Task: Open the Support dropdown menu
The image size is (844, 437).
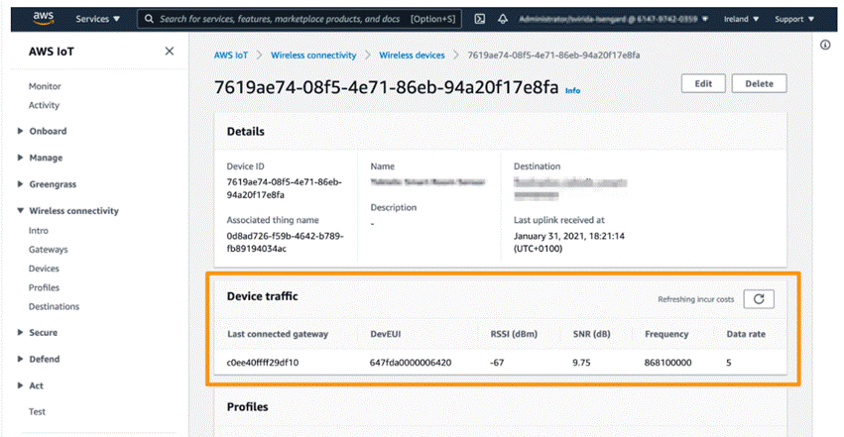Action: click(794, 19)
